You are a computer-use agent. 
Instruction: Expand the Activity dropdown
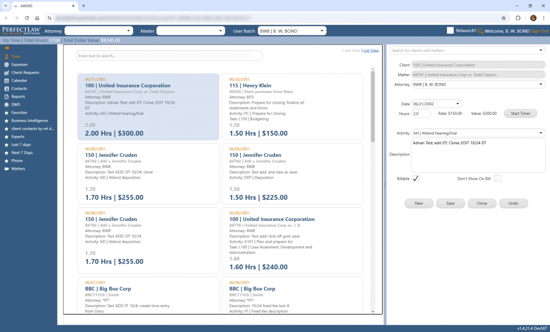pos(540,133)
